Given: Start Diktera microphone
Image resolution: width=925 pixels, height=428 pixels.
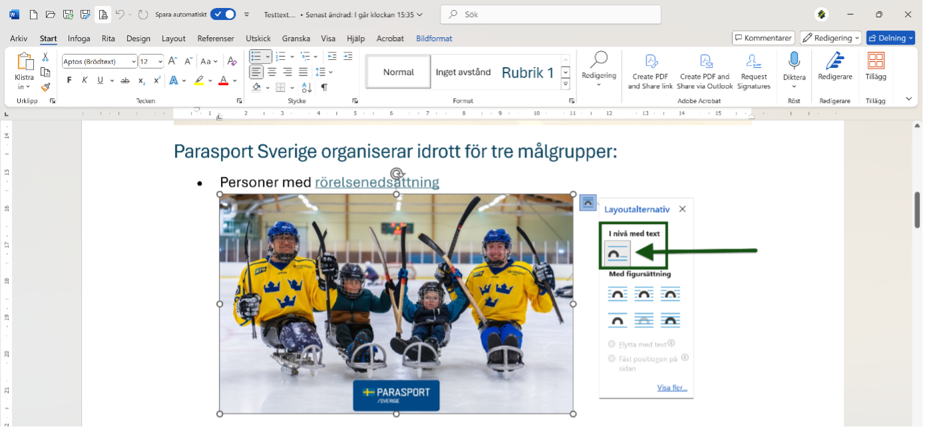Looking at the screenshot, I should pyautogui.click(x=794, y=61).
